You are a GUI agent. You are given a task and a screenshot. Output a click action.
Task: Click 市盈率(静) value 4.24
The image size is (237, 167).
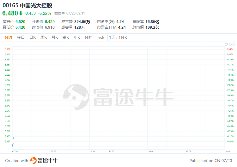click(x=120, y=22)
